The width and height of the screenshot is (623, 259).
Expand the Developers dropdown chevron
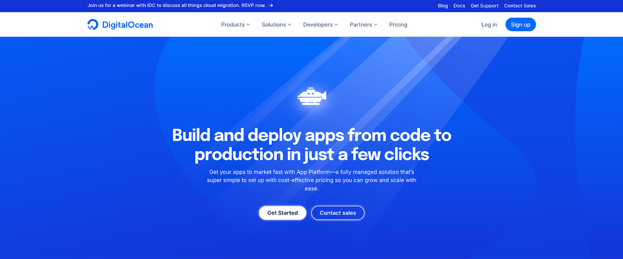point(336,24)
